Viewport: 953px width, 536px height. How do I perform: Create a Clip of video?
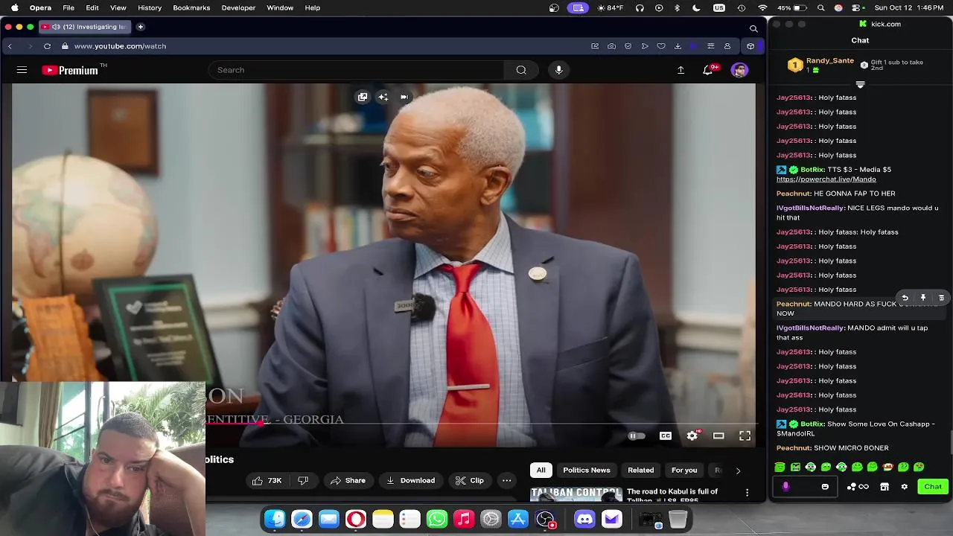point(470,480)
